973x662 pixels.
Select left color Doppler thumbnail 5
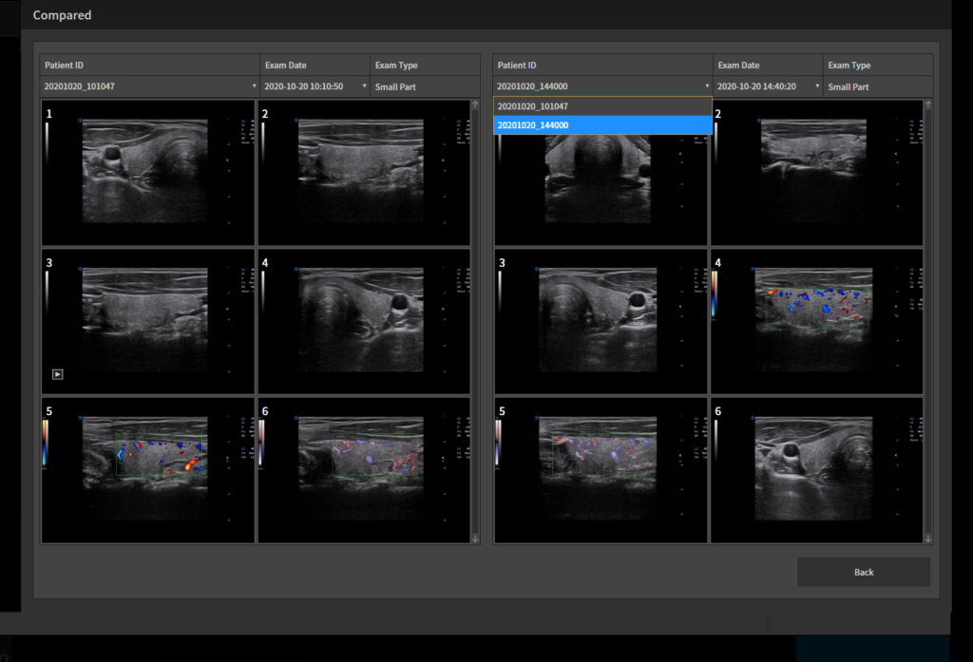tap(147, 470)
